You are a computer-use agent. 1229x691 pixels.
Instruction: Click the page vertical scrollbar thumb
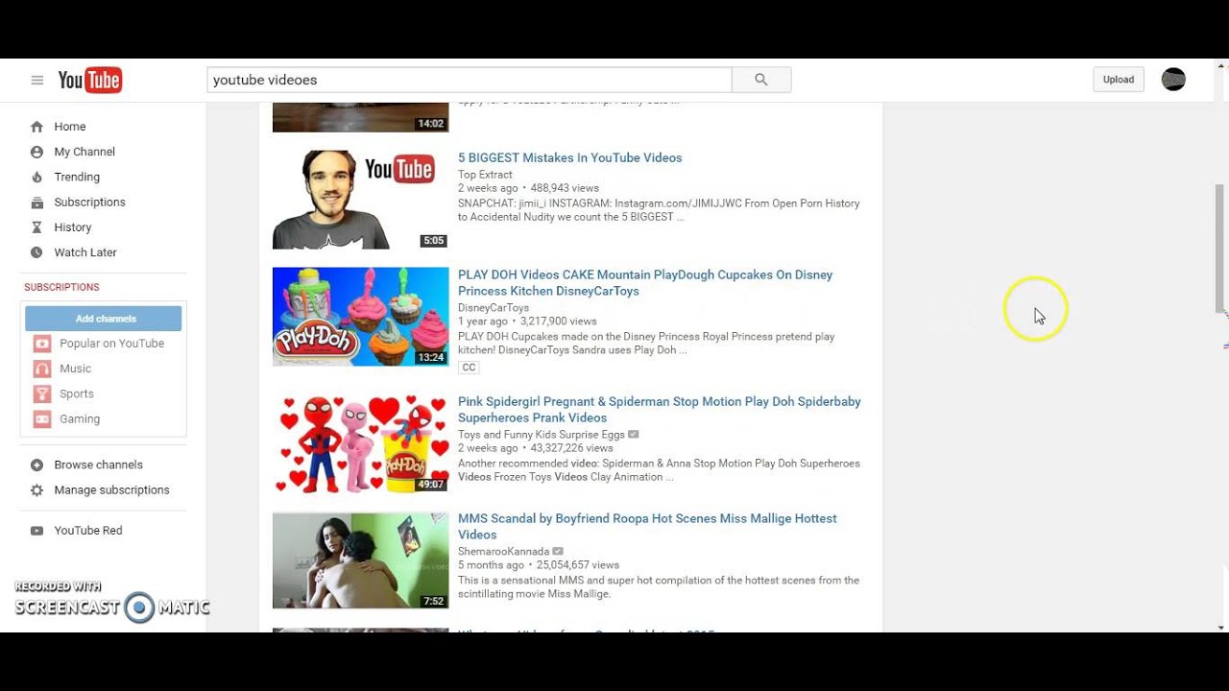coord(1221,248)
